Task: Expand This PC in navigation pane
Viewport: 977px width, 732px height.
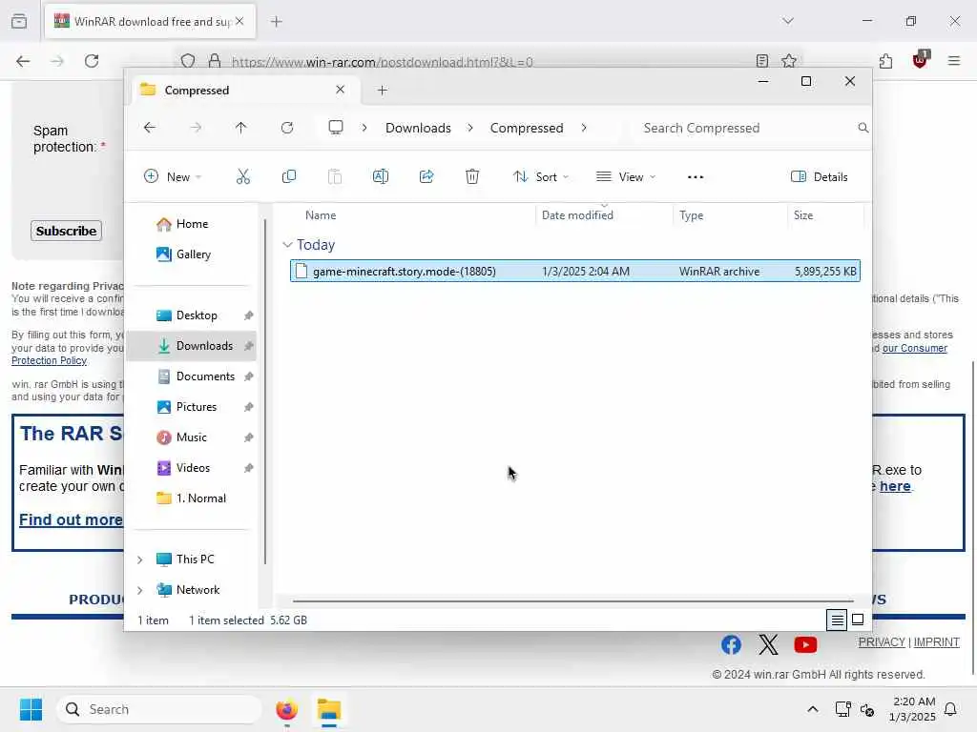Action: [140, 559]
